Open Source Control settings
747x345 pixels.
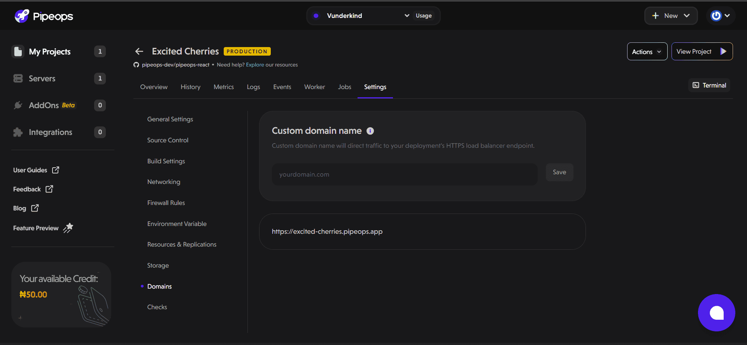pos(168,140)
